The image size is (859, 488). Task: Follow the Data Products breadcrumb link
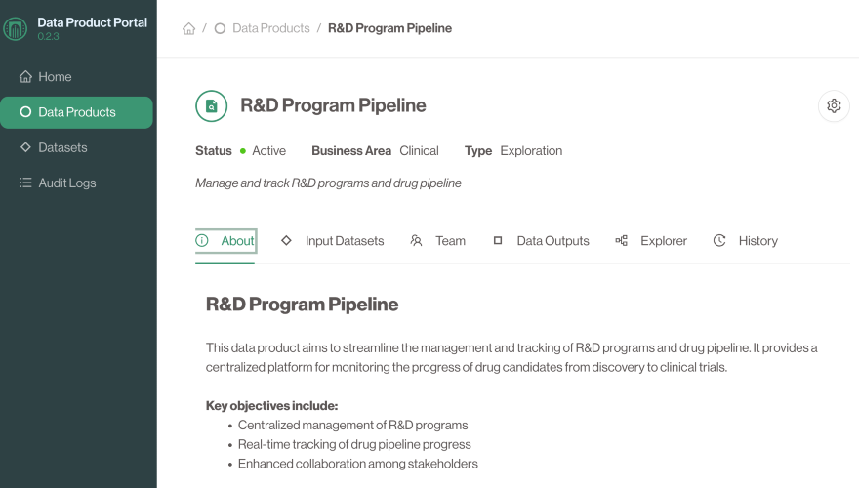[x=270, y=28]
